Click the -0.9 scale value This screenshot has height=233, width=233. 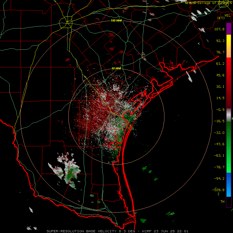(220, 110)
